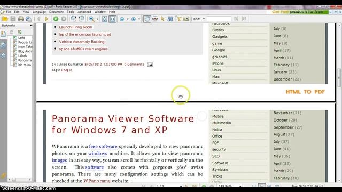Open the Tools menu
Viewport: 342px width, 192px height.
(x=71, y=12)
